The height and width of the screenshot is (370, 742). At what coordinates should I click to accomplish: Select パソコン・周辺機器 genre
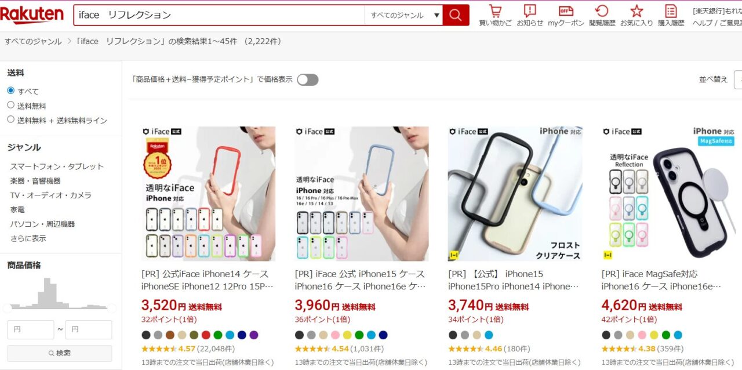[42, 224]
